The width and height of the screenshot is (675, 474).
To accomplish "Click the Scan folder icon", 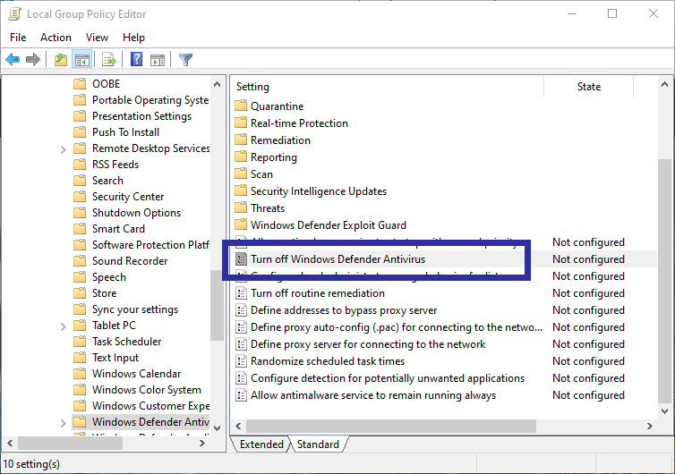I will click(241, 174).
